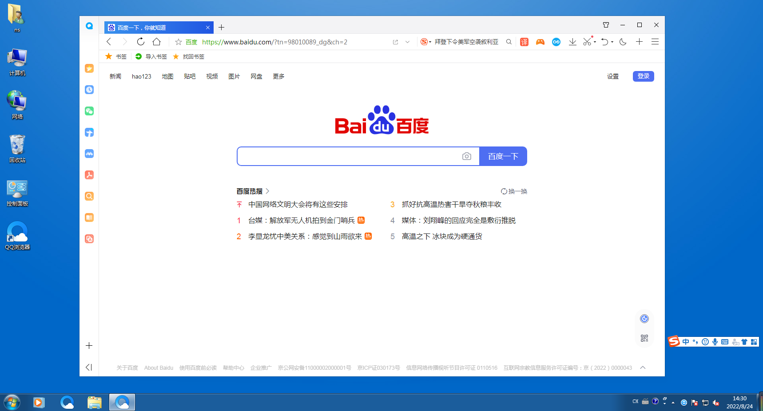Open a new tab with plus button
Viewport: 763px width, 411px height.
click(221, 28)
